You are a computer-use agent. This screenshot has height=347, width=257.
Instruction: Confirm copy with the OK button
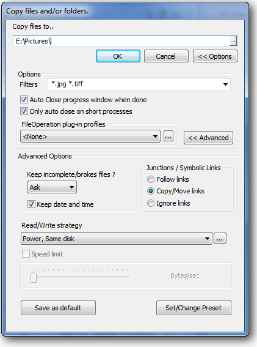point(118,56)
